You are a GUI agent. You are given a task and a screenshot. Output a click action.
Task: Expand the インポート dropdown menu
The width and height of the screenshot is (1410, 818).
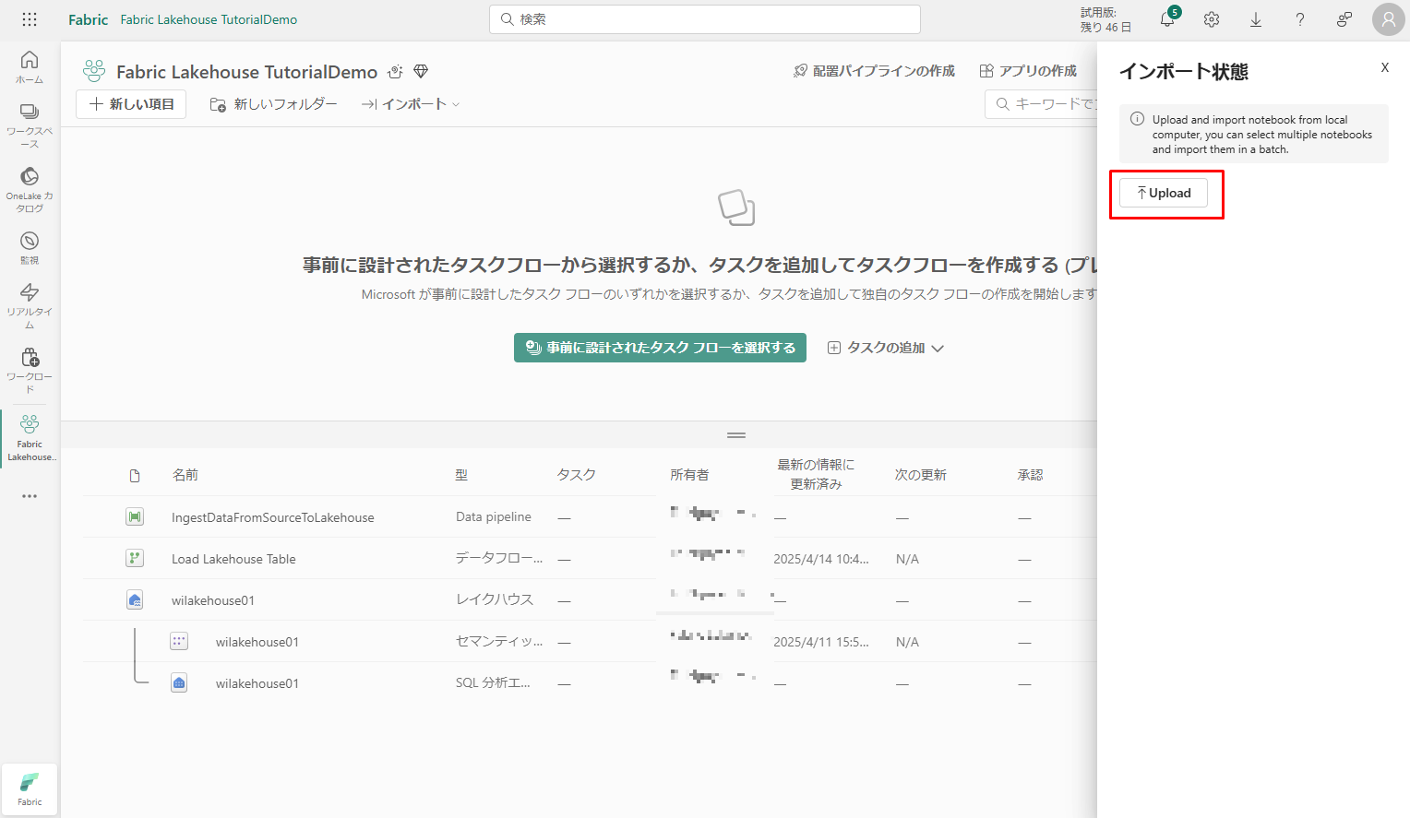pyautogui.click(x=411, y=104)
